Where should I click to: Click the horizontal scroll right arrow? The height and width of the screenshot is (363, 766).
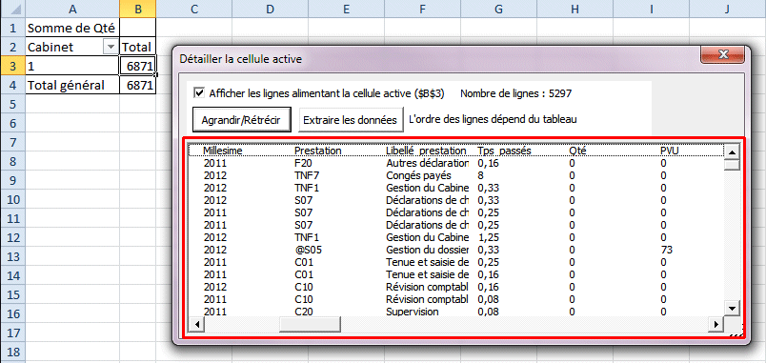(x=716, y=324)
